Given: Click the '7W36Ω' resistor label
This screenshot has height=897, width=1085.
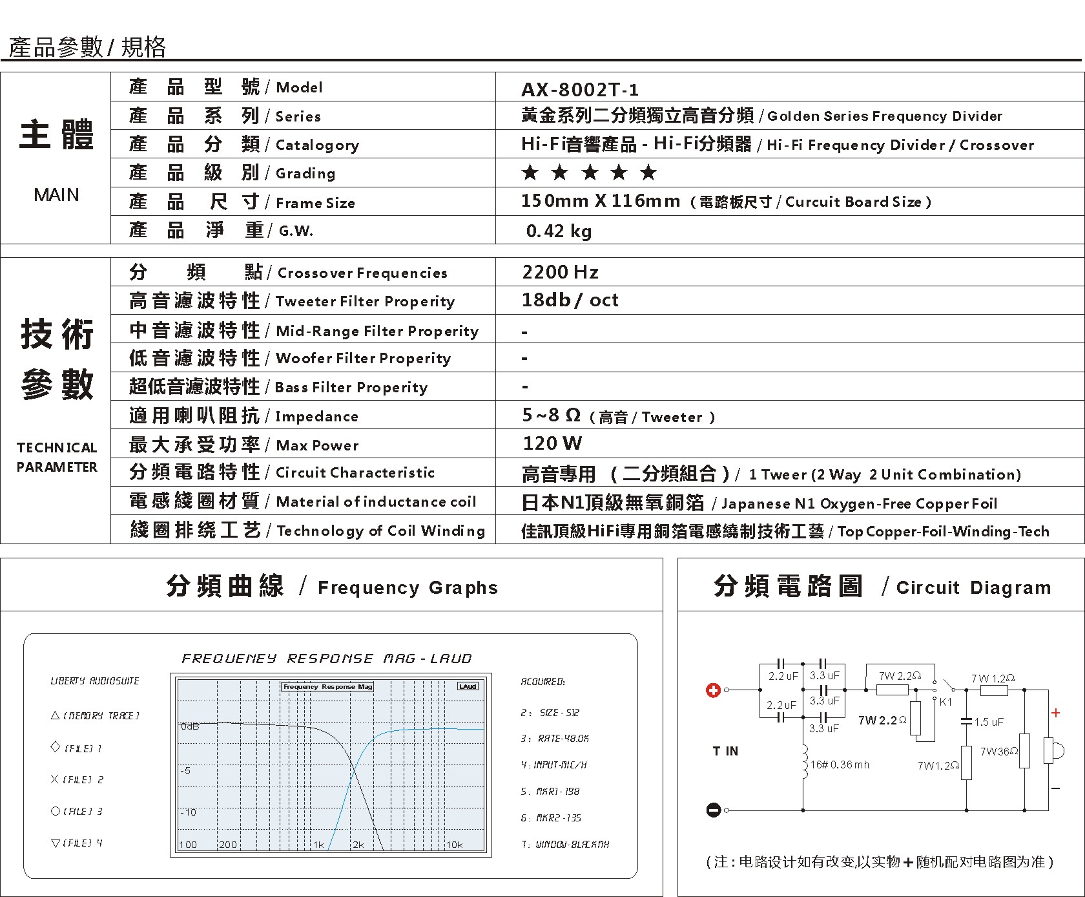Looking at the screenshot, I should [x=999, y=751].
